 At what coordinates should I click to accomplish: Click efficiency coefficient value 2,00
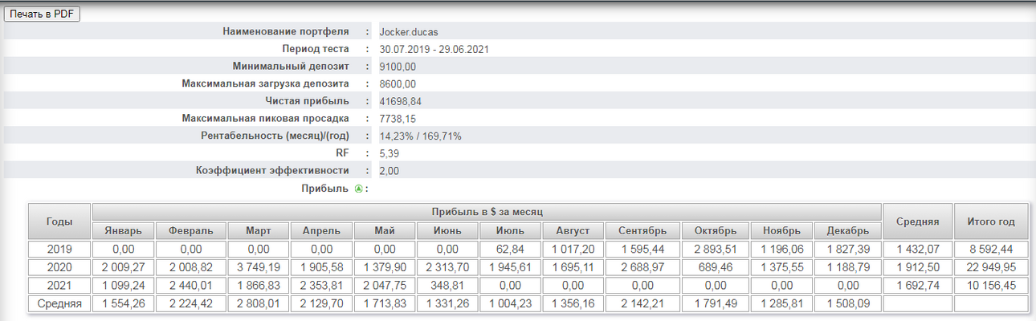pos(389,170)
